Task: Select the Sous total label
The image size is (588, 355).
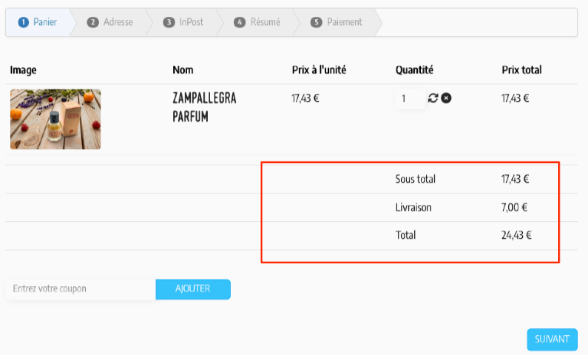Action: 416,179
